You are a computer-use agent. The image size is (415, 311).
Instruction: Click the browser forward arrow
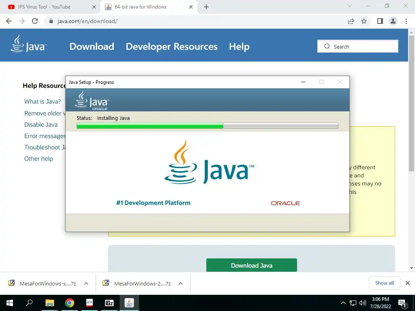[22, 21]
